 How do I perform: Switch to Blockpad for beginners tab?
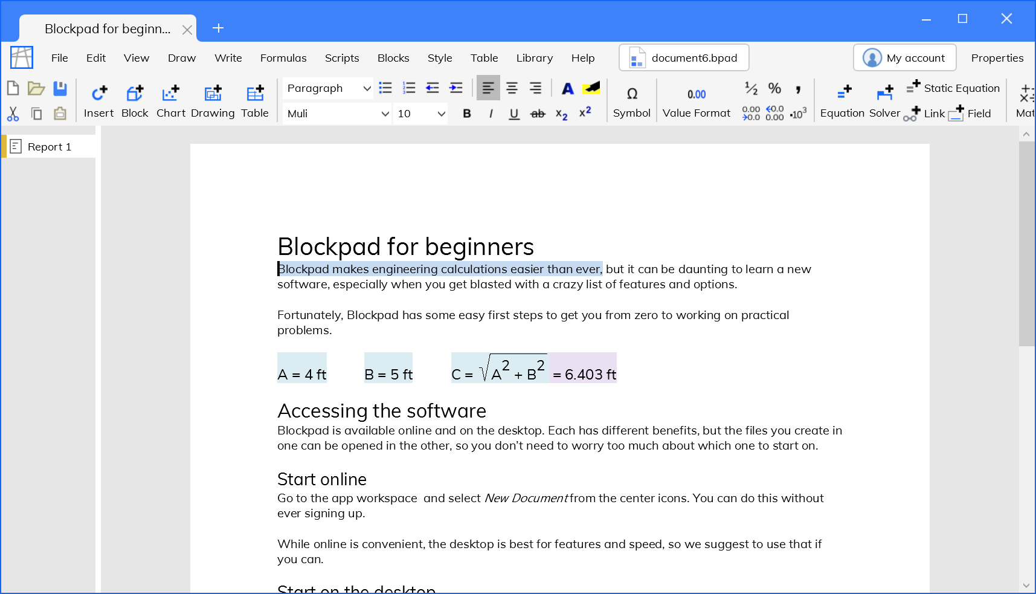pos(108,29)
